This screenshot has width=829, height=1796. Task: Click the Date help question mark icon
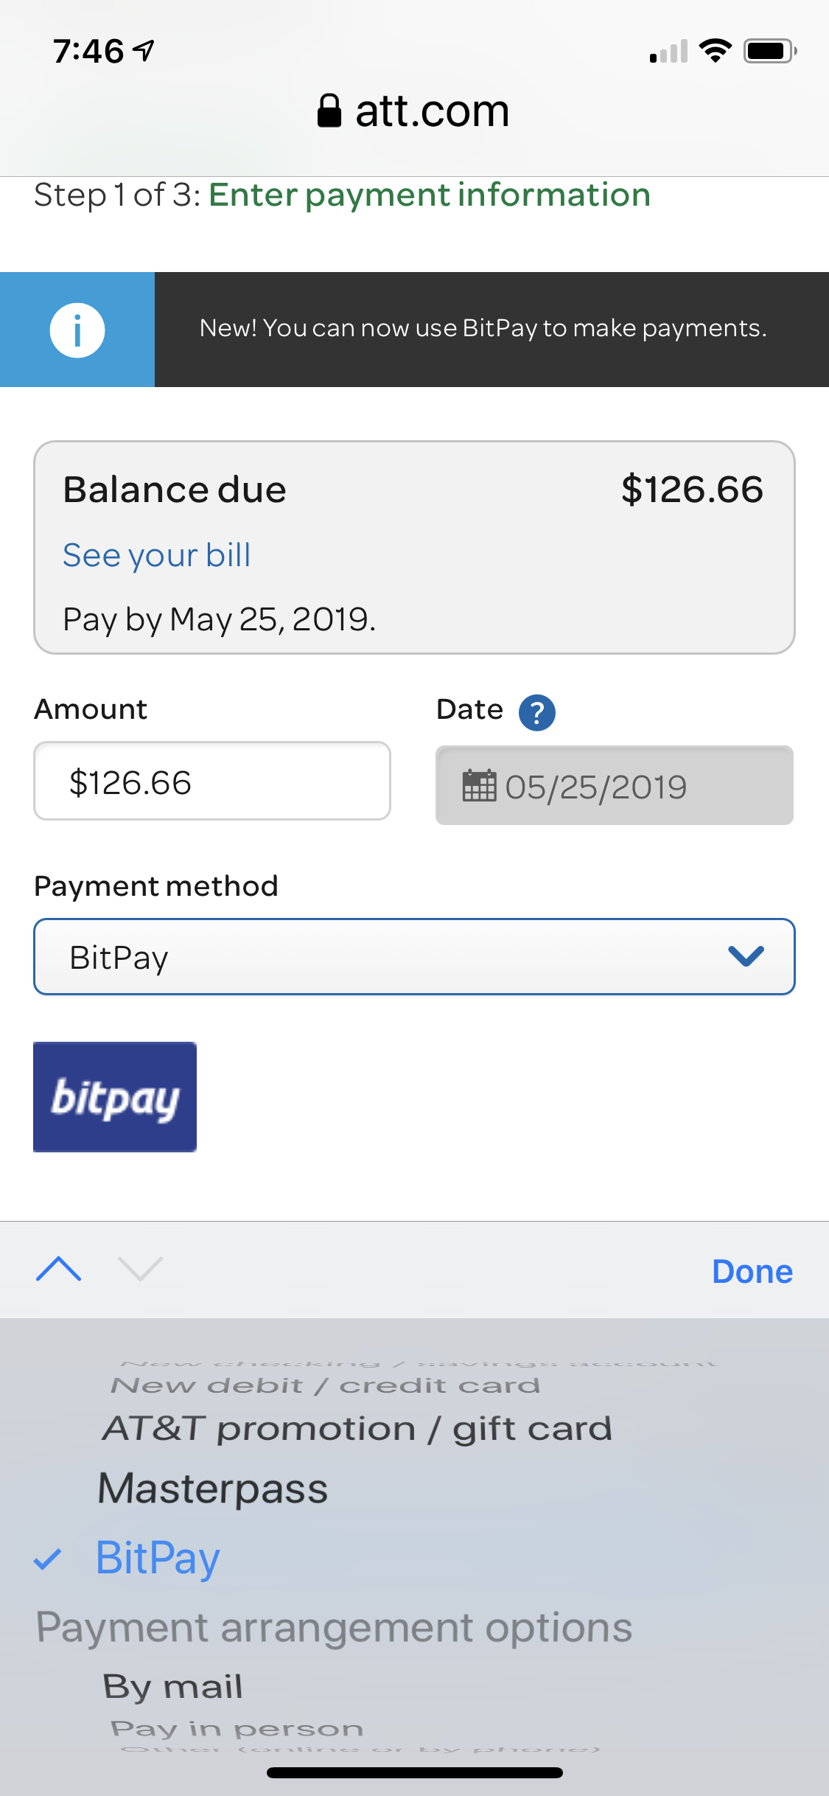[x=537, y=712]
